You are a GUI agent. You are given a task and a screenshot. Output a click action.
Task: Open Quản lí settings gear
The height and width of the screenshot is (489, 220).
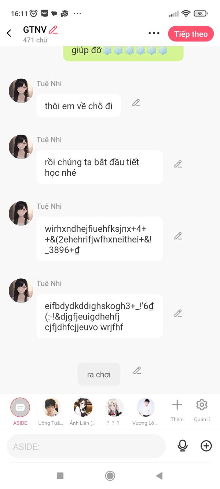pos(202,410)
